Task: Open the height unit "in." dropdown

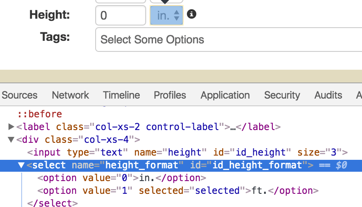Action: coord(167,15)
